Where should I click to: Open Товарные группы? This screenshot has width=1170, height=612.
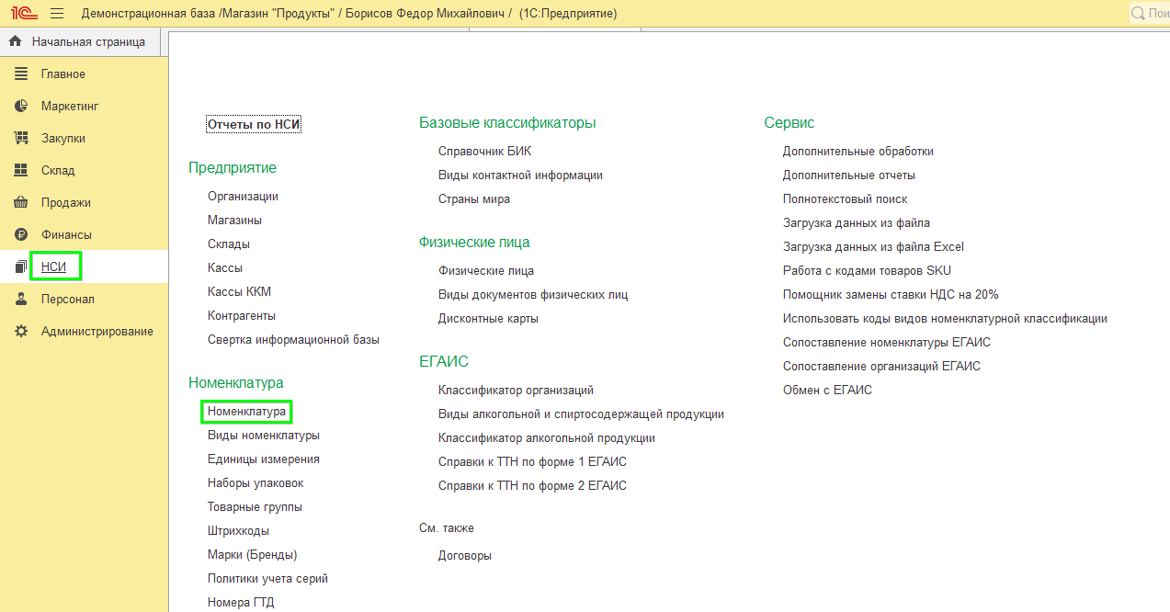tap(255, 506)
